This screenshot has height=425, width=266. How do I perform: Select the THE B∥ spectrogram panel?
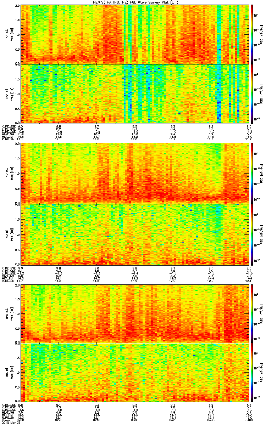135,373
